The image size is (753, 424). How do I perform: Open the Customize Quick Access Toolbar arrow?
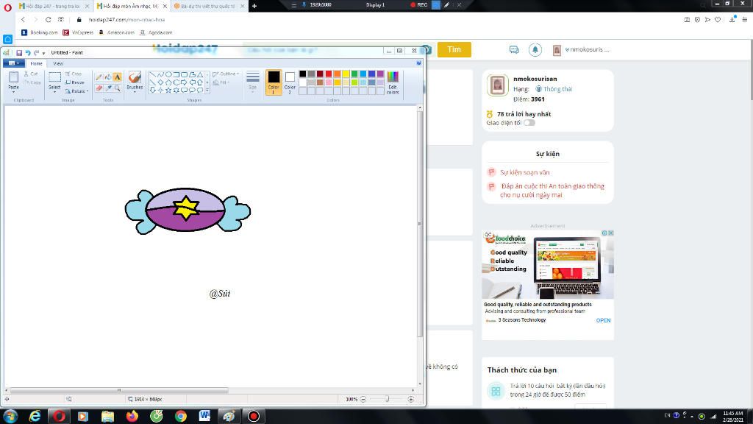(x=43, y=53)
